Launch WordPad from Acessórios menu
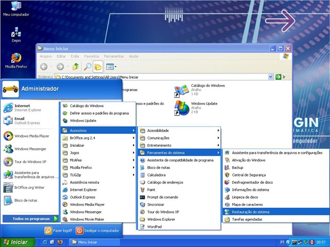The image size is (330, 247). click(x=179, y=226)
